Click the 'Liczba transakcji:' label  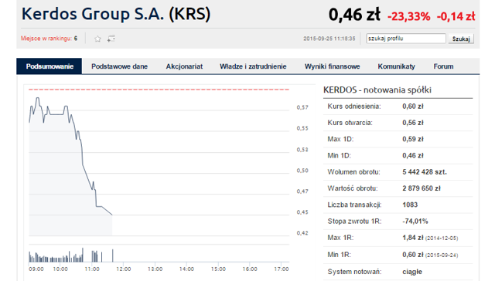(354, 205)
